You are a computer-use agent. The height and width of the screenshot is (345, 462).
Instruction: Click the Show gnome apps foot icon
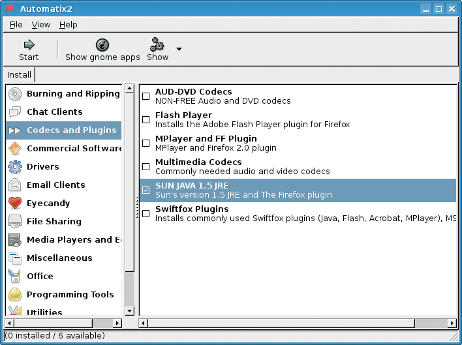click(102, 45)
